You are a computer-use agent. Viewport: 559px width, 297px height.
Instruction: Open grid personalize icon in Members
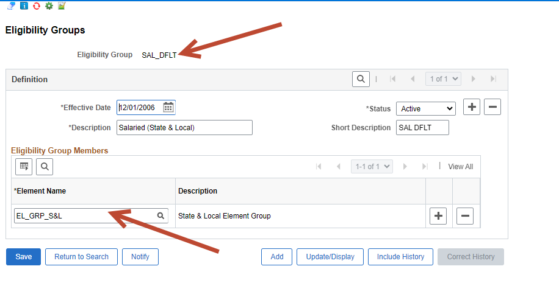(x=24, y=167)
